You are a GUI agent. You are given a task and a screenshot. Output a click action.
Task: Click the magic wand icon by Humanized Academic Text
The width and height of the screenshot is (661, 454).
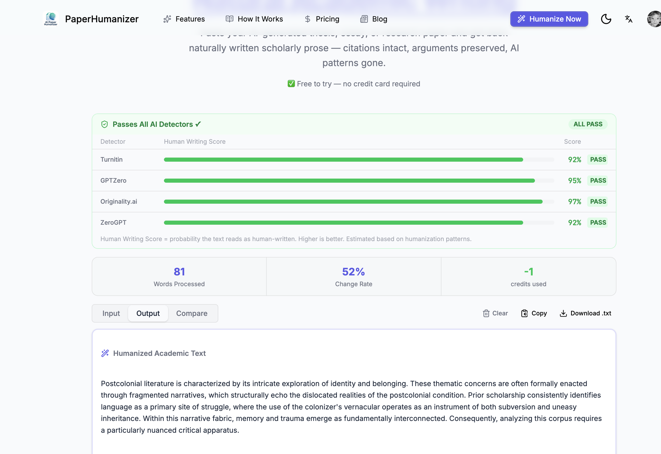pyautogui.click(x=105, y=353)
